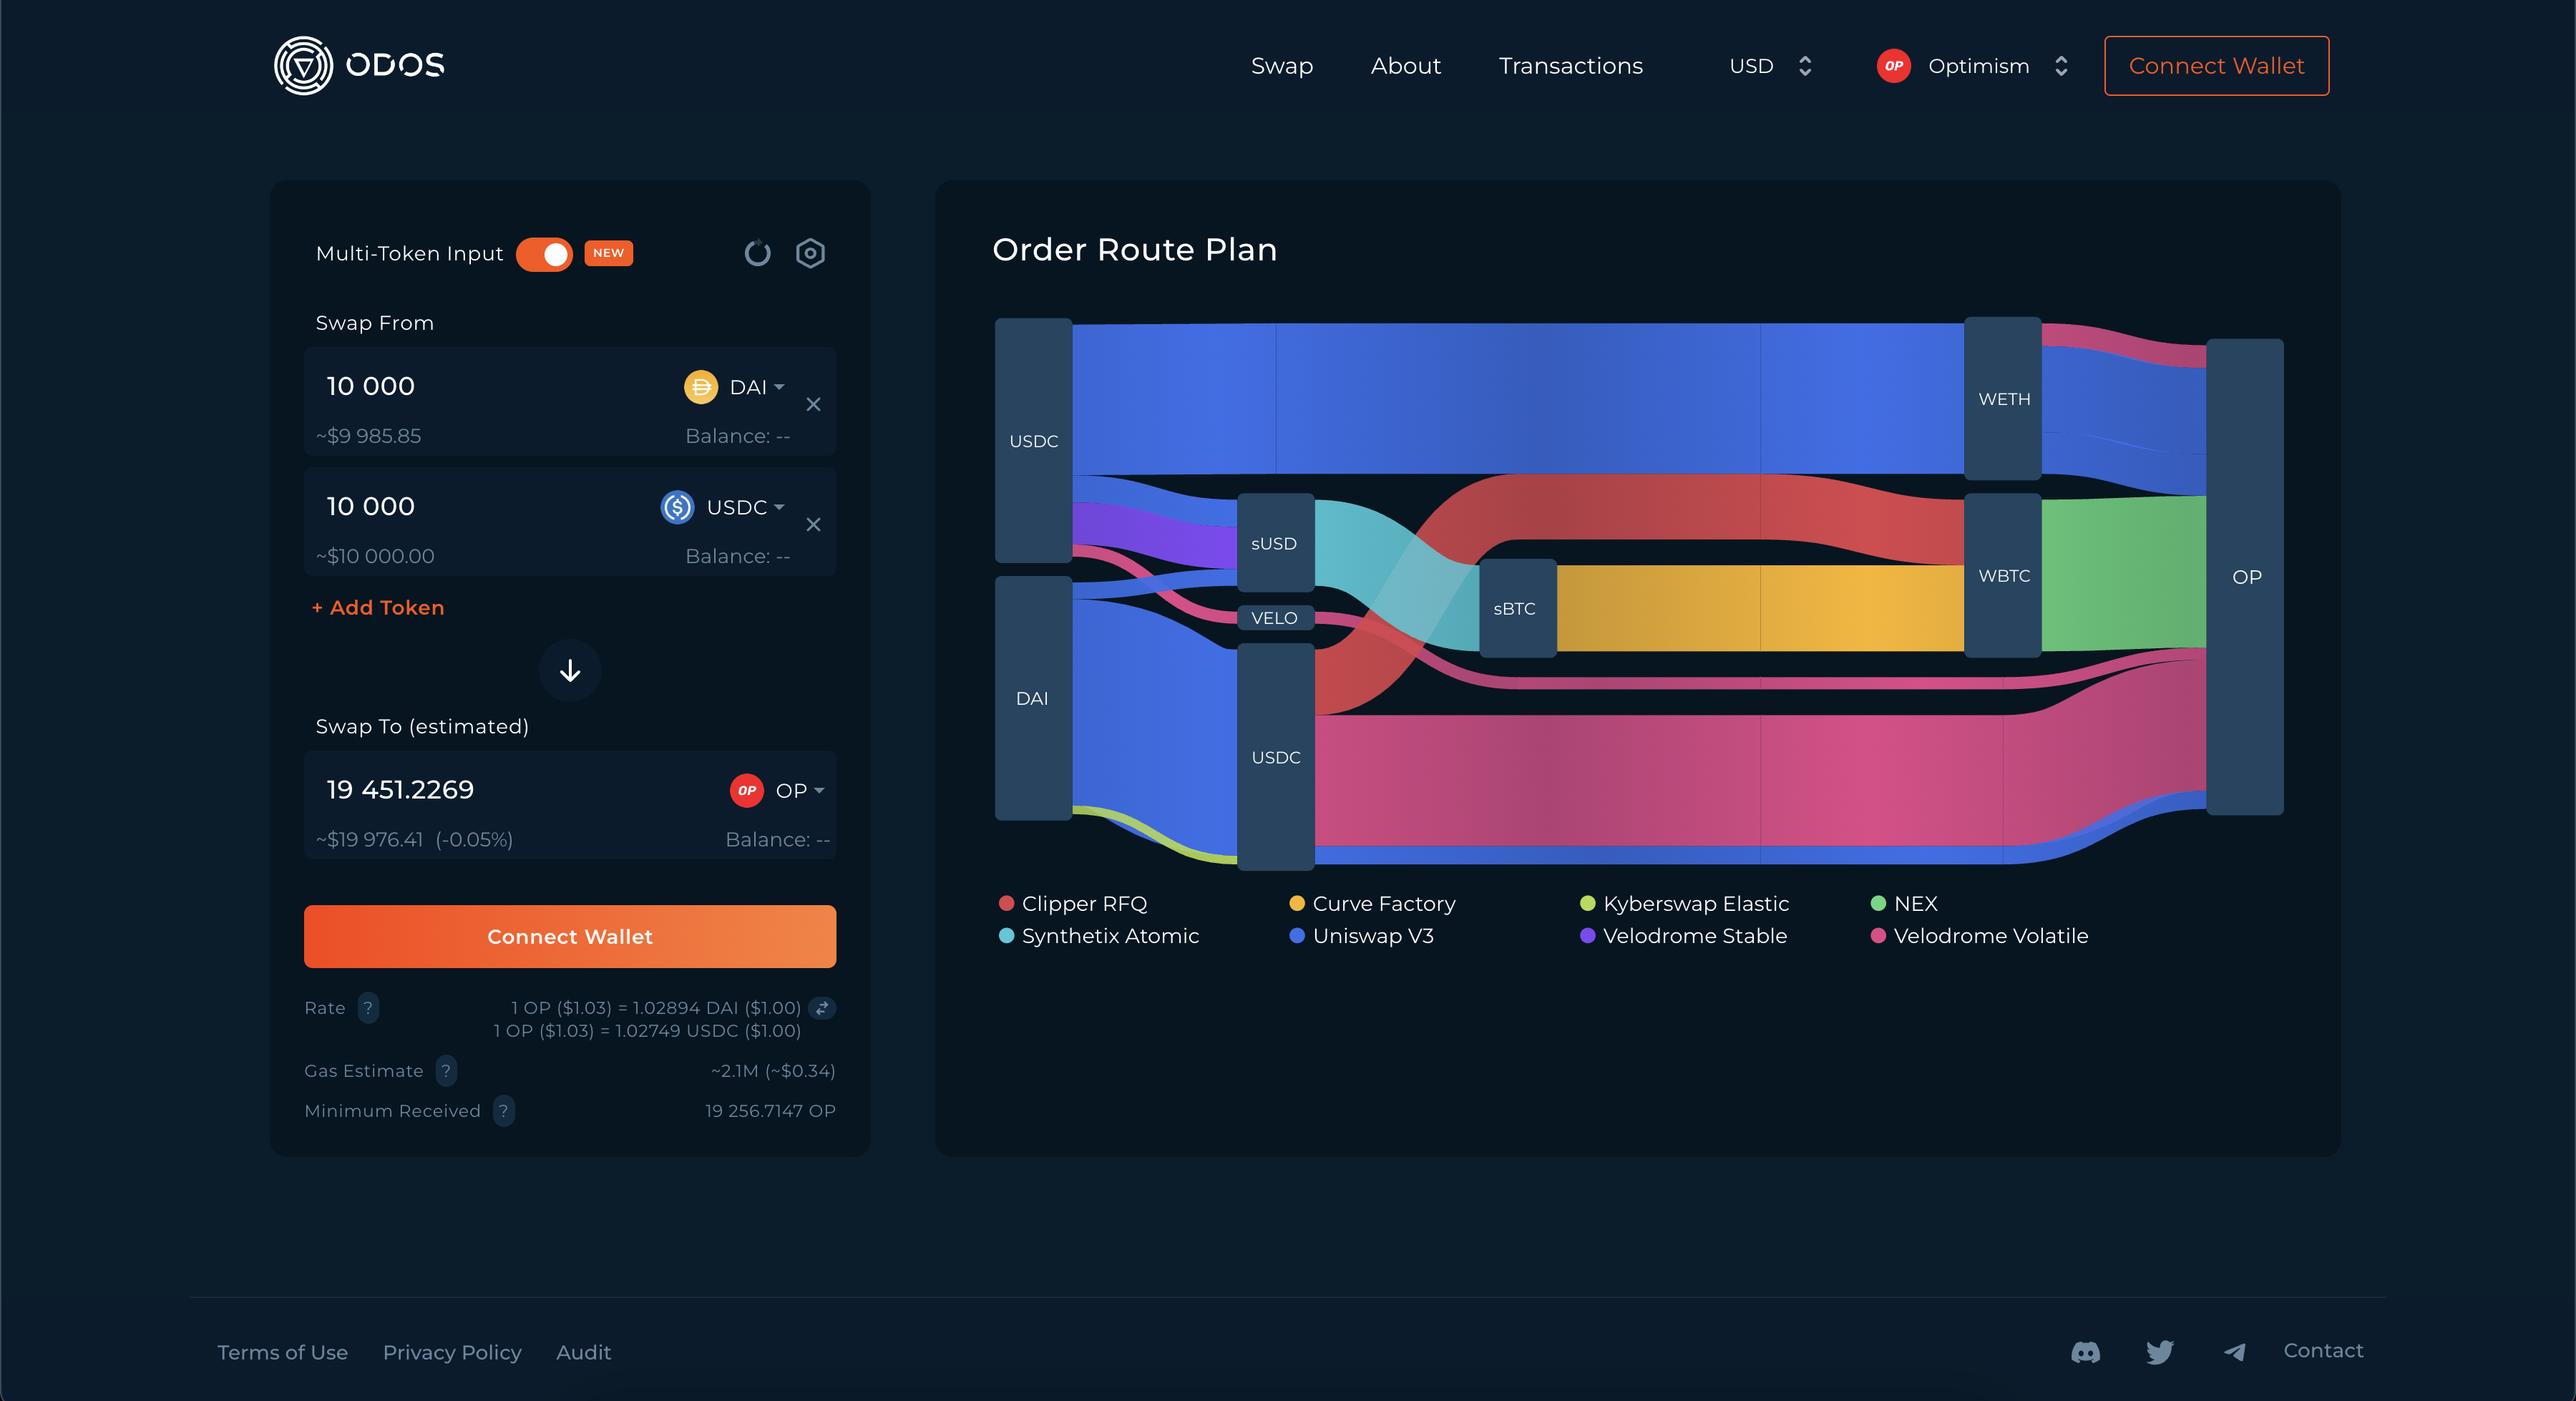
Task: Click the Gas Estimate help icon
Action: pyautogui.click(x=446, y=1070)
